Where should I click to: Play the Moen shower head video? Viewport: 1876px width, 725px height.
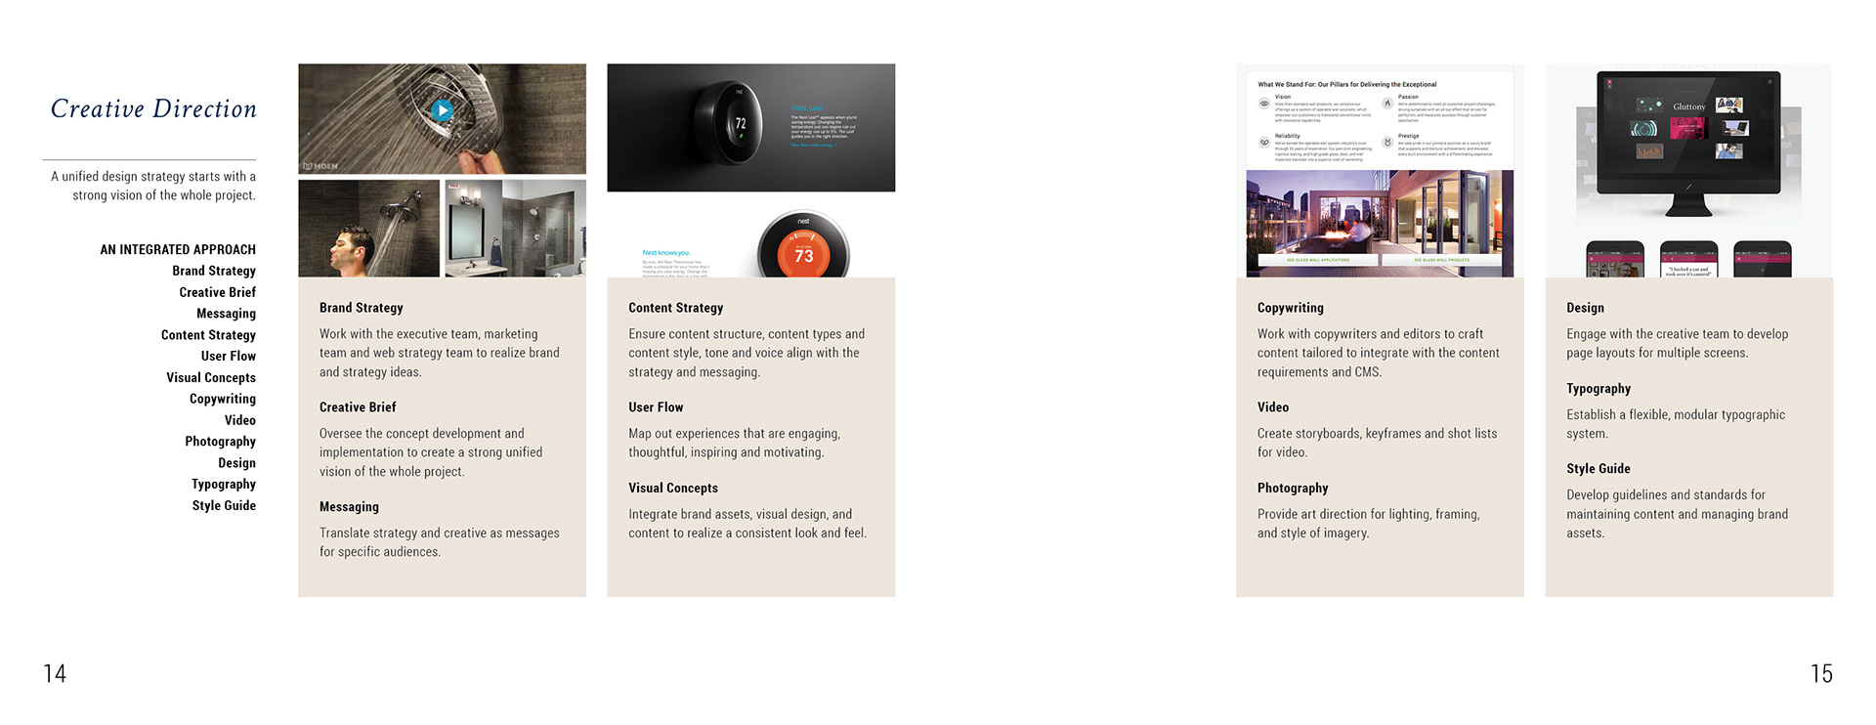tap(443, 110)
